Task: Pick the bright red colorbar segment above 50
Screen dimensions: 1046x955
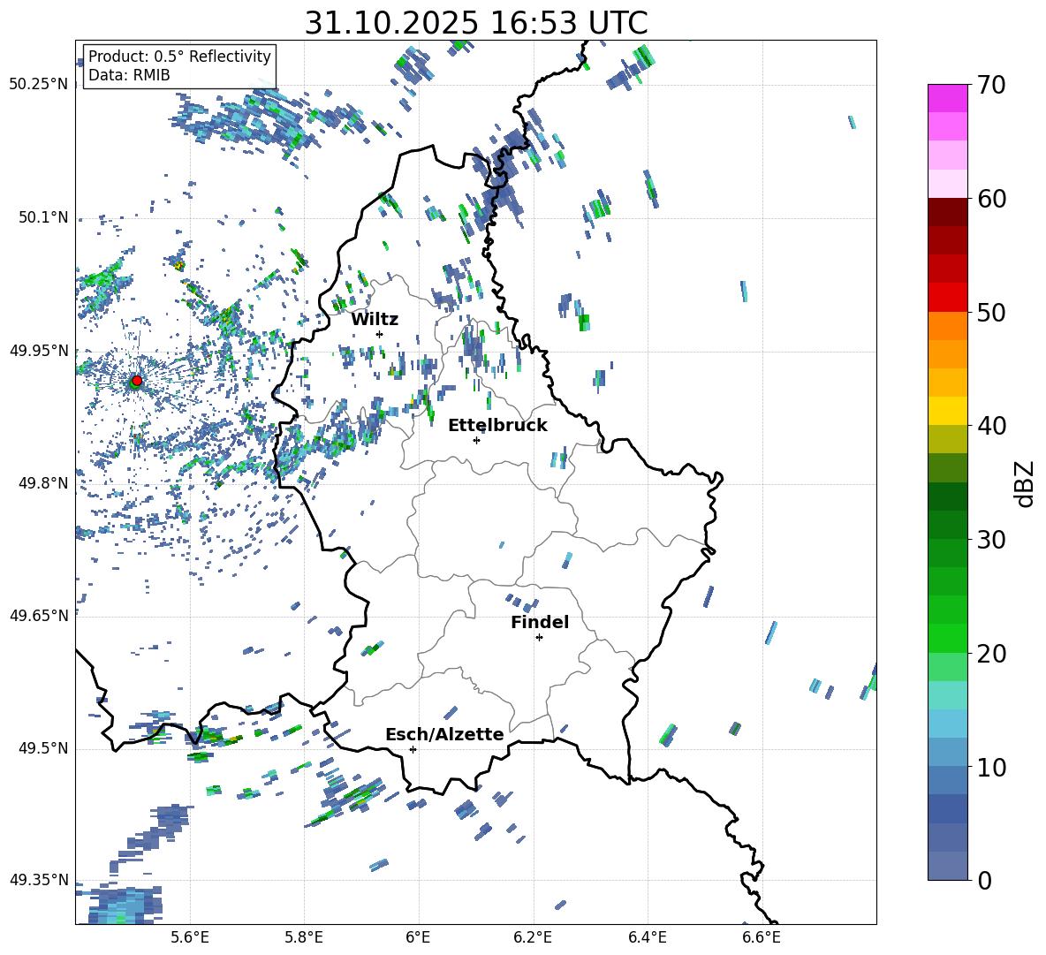Action: click(948, 297)
